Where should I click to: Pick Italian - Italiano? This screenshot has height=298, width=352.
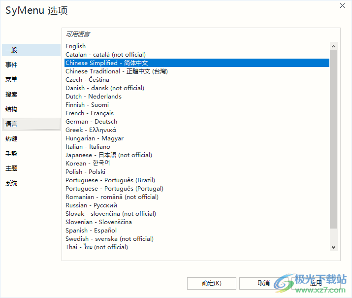pos(197,147)
